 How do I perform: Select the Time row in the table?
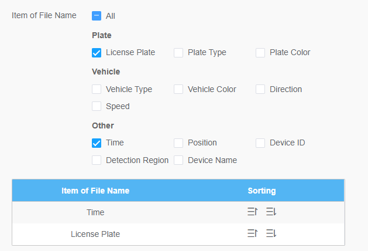pyautogui.click(x=95, y=212)
